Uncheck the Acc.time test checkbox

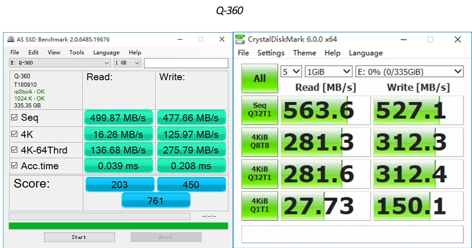point(14,165)
